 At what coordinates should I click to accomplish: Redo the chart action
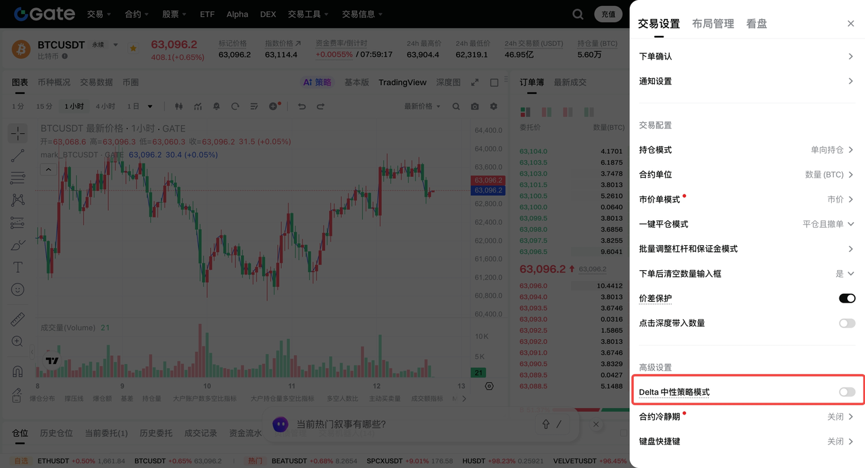point(321,107)
